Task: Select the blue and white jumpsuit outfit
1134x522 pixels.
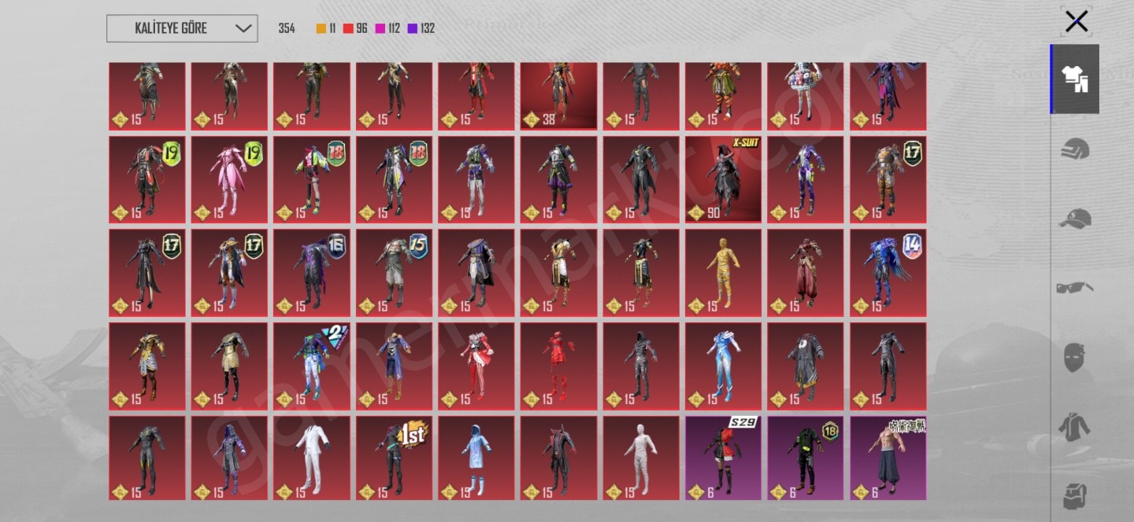Action: 723,366
